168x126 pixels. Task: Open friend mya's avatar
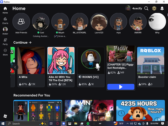118,22
